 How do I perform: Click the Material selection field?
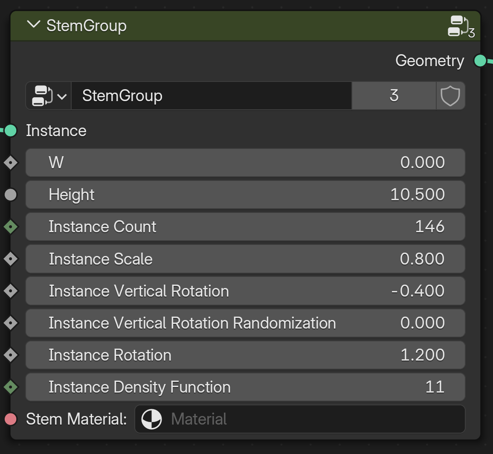(299, 419)
